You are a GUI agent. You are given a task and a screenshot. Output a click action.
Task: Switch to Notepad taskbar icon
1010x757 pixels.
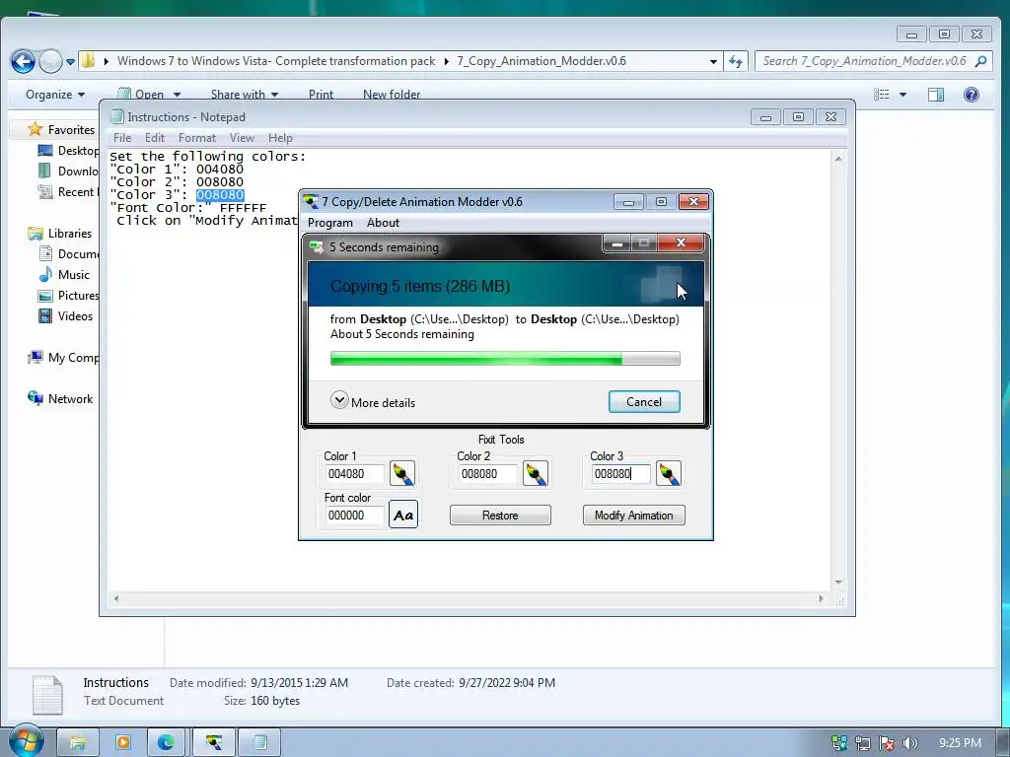point(260,743)
